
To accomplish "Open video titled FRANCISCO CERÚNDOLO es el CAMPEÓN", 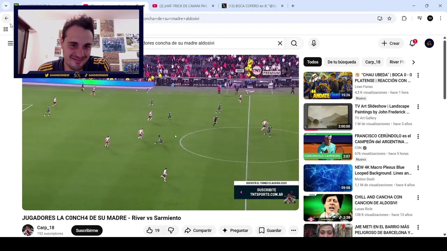I will click(x=383, y=139).
